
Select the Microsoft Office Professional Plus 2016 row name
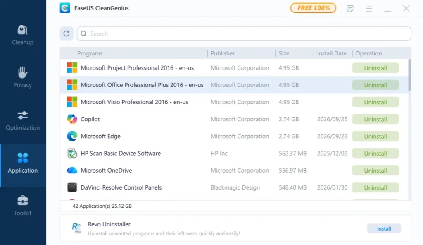(142, 85)
